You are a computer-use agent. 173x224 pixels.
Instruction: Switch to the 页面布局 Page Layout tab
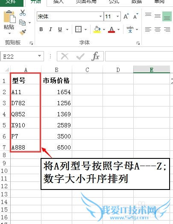coord(86,2)
